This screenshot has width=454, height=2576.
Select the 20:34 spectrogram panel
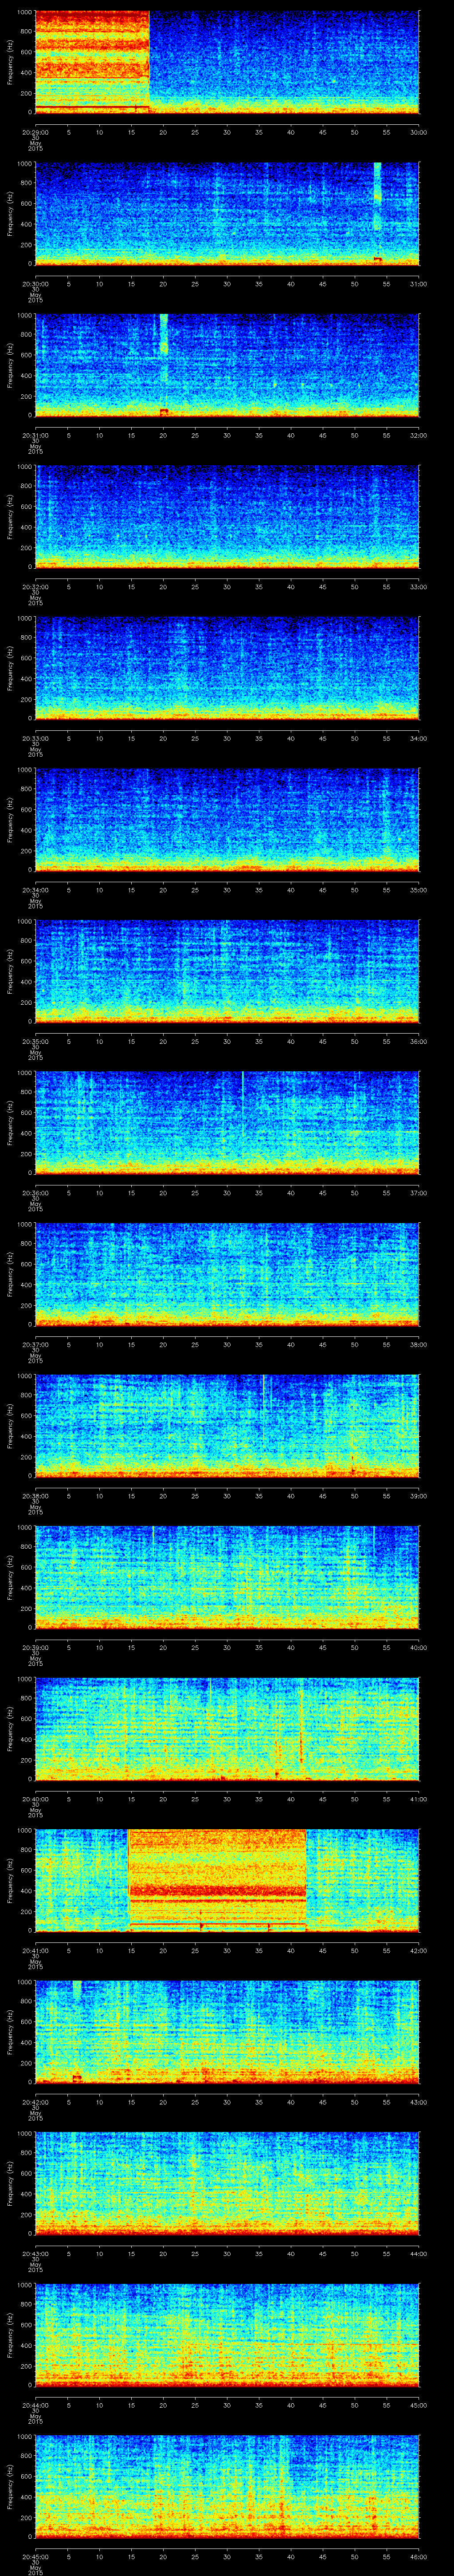[227, 819]
